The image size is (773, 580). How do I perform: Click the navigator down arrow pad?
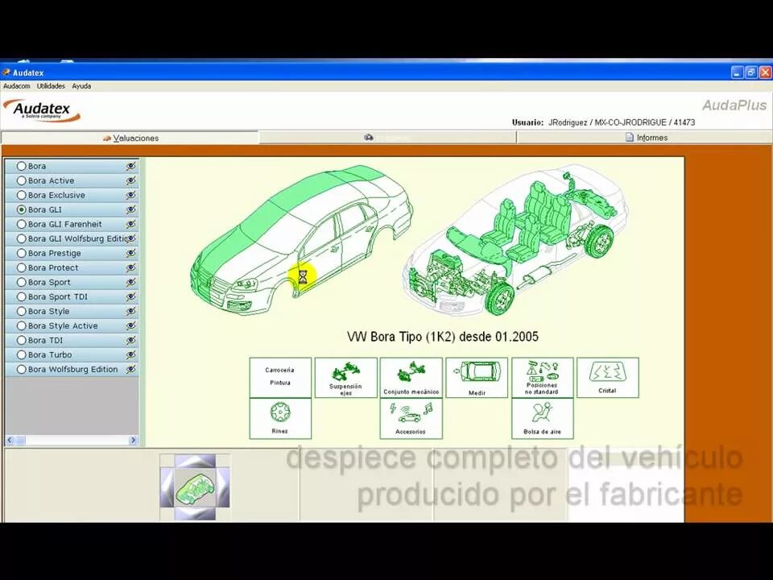pyautogui.click(x=195, y=513)
